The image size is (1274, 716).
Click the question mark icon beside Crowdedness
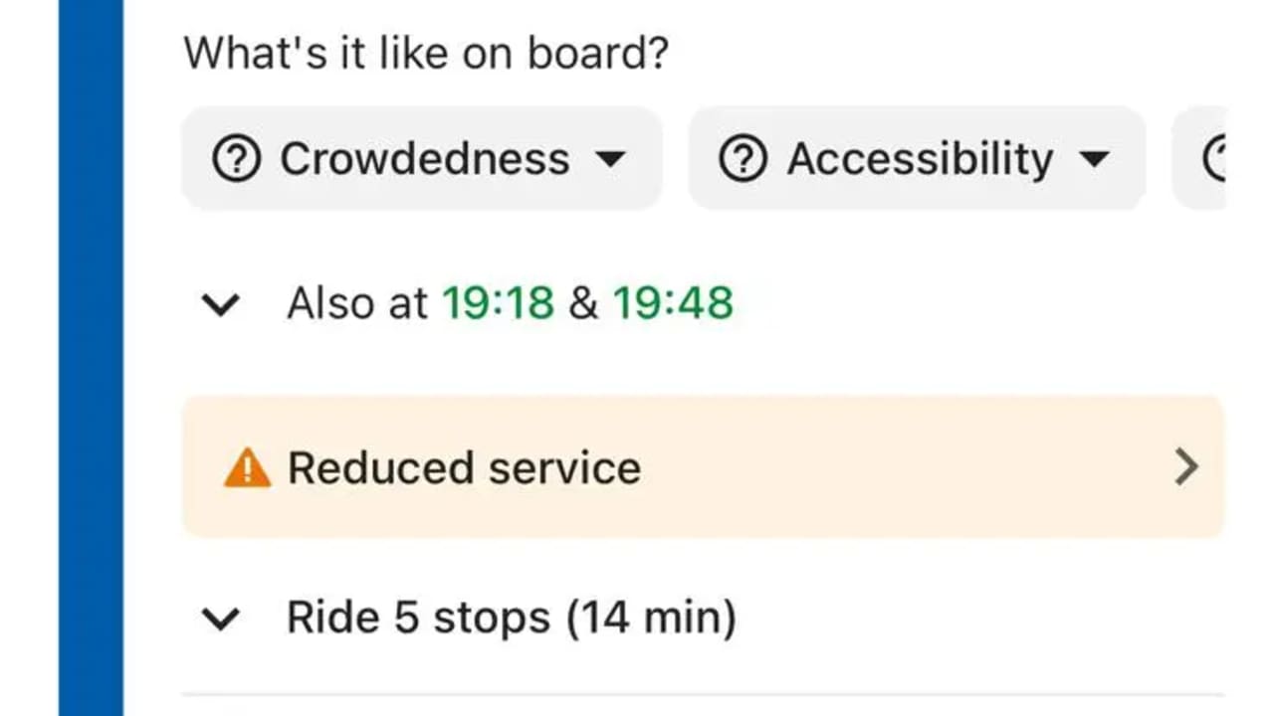[237, 159]
